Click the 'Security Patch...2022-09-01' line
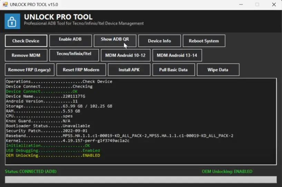The height and width of the screenshot is (187, 282). pyautogui.click(x=47, y=131)
